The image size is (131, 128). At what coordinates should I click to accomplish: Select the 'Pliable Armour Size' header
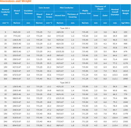(x=85, y=12)
